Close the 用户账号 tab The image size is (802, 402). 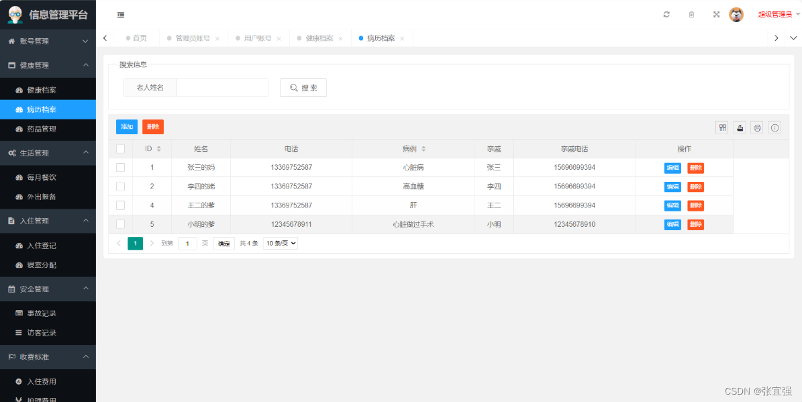point(279,38)
